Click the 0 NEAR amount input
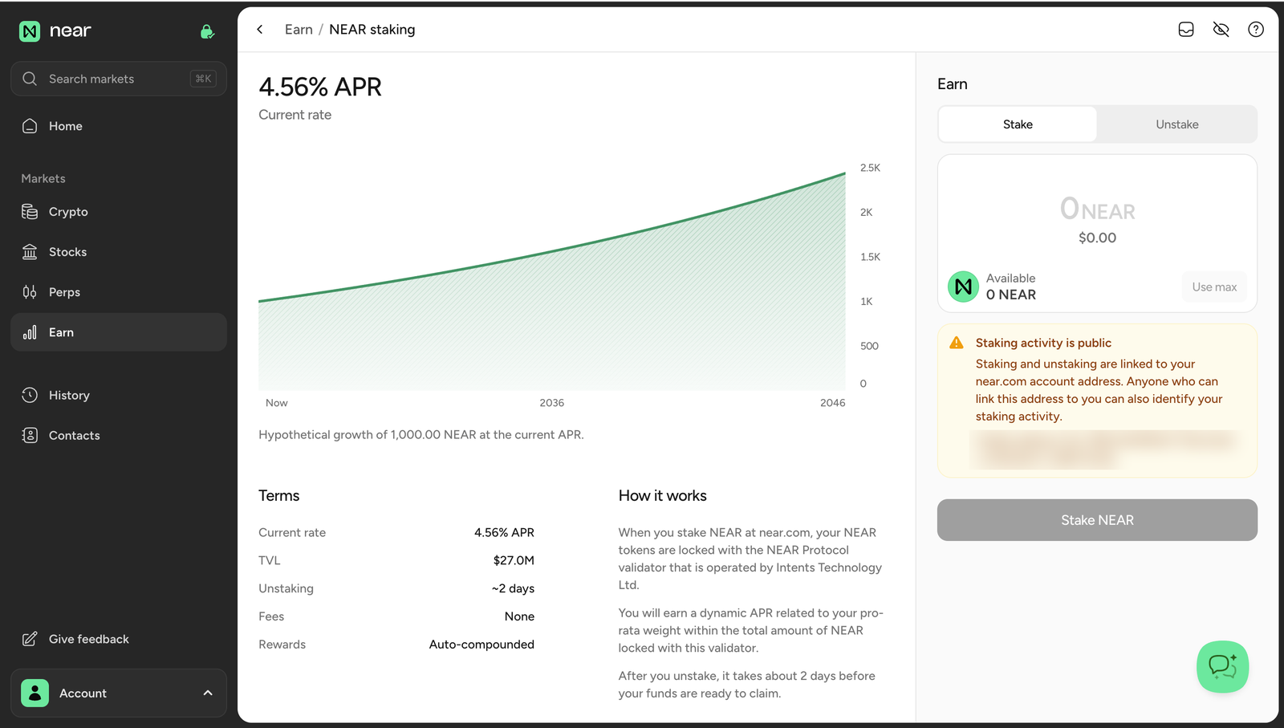Viewport: 1284px width, 728px height. coord(1097,209)
